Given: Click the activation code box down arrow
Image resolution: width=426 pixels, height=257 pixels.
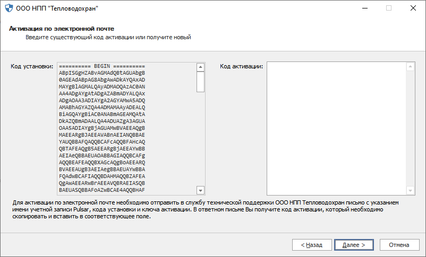Looking at the screenshot, I should click(410, 190).
